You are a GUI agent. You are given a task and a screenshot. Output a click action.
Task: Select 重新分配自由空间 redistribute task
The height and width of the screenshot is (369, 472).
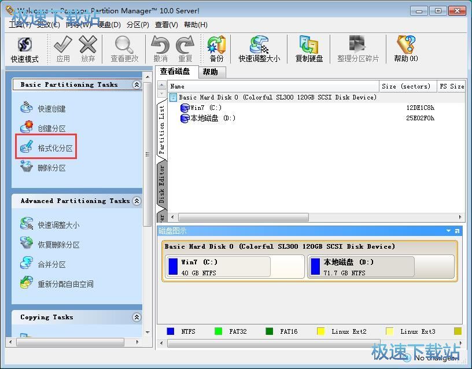click(57, 283)
